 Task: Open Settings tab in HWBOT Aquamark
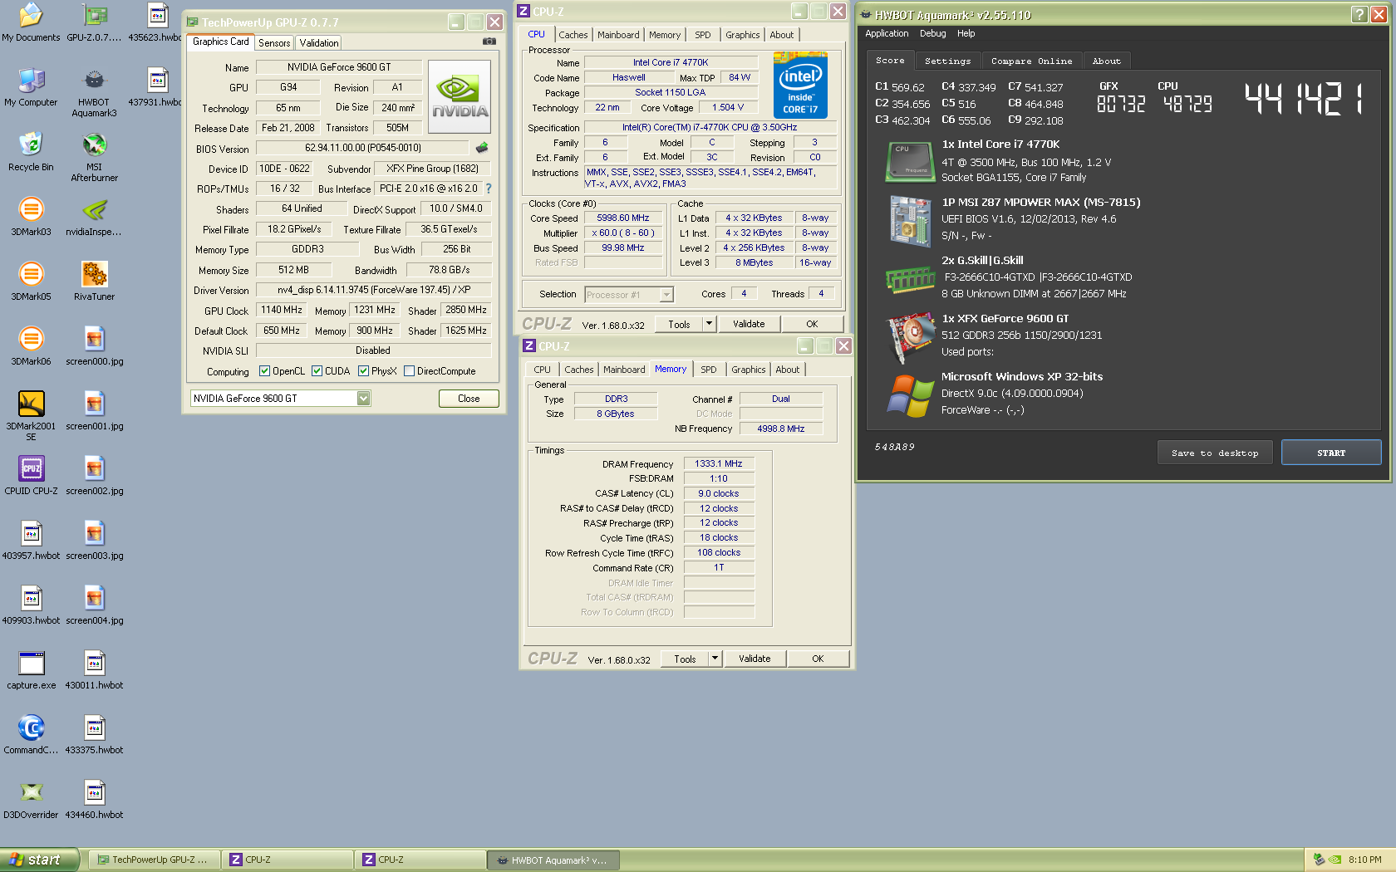pyautogui.click(x=947, y=61)
